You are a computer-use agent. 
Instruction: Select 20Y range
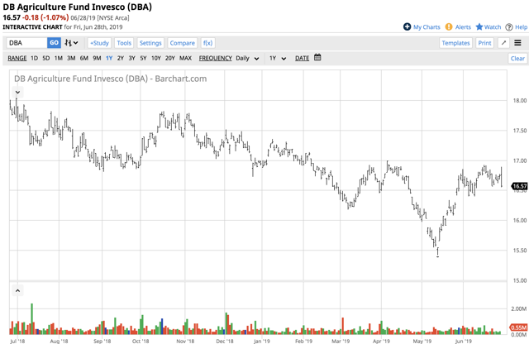point(170,58)
